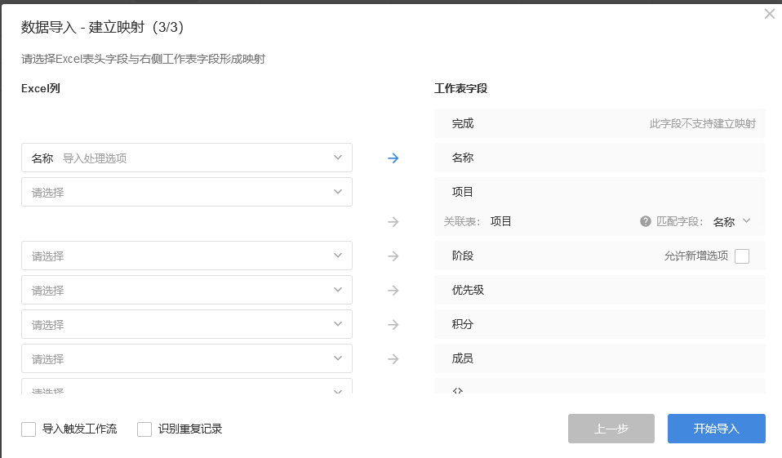Viewport: 782px width, 458px height.
Task: Click the mapping arrow for 积分 field
Action: (x=393, y=325)
